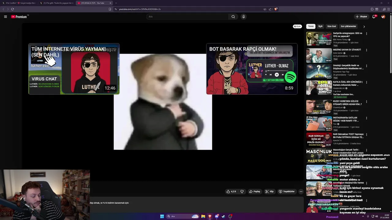
Task: Hide end screen cards with Gizle toggle
Action: pos(297,27)
